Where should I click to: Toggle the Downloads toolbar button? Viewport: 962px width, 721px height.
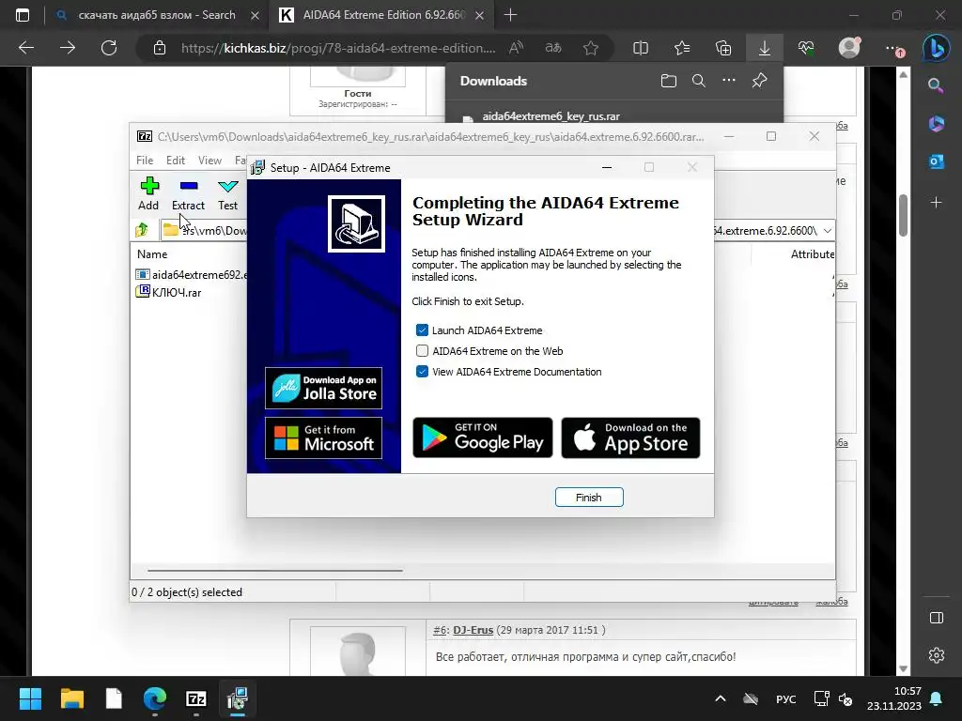tap(765, 48)
